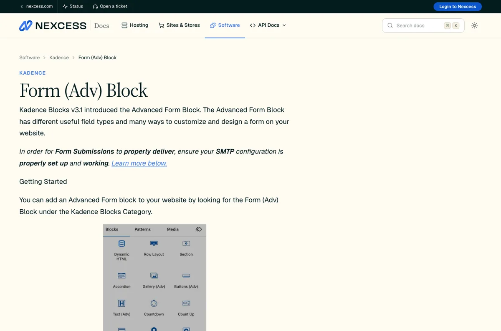The width and height of the screenshot is (501, 331).
Task: Click the Blocks tab in screenshot
Action: click(x=112, y=229)
